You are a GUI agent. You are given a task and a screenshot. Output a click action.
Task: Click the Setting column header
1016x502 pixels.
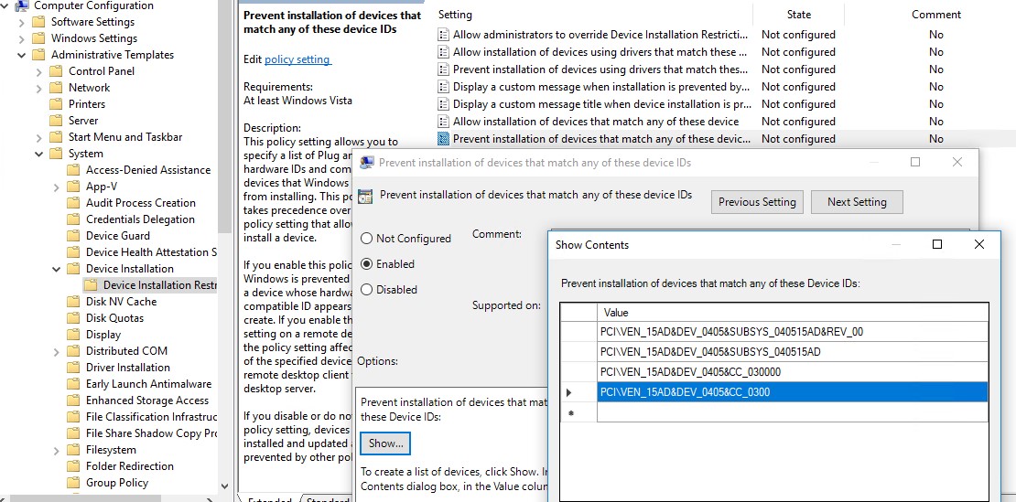(455, 15)
